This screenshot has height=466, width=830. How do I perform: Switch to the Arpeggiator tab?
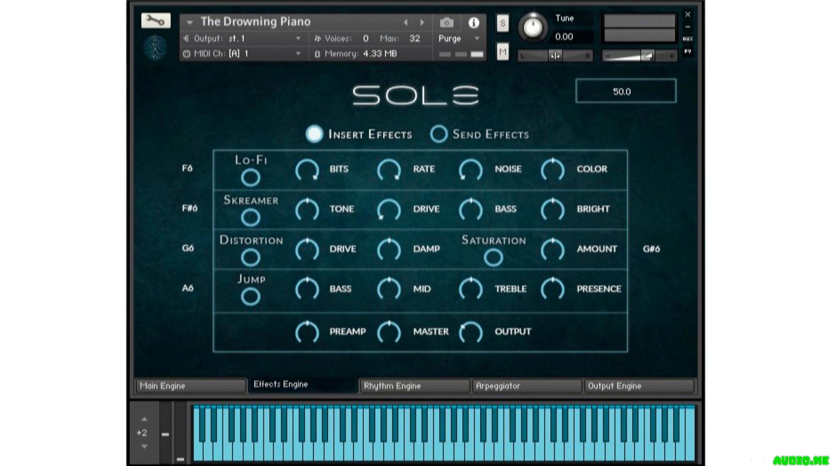pos(527,386)
